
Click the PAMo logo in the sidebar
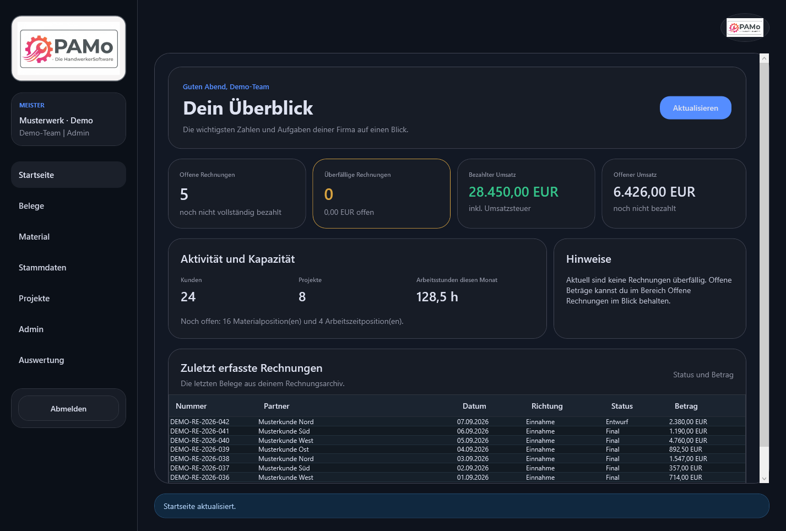[x=69, y=48]
